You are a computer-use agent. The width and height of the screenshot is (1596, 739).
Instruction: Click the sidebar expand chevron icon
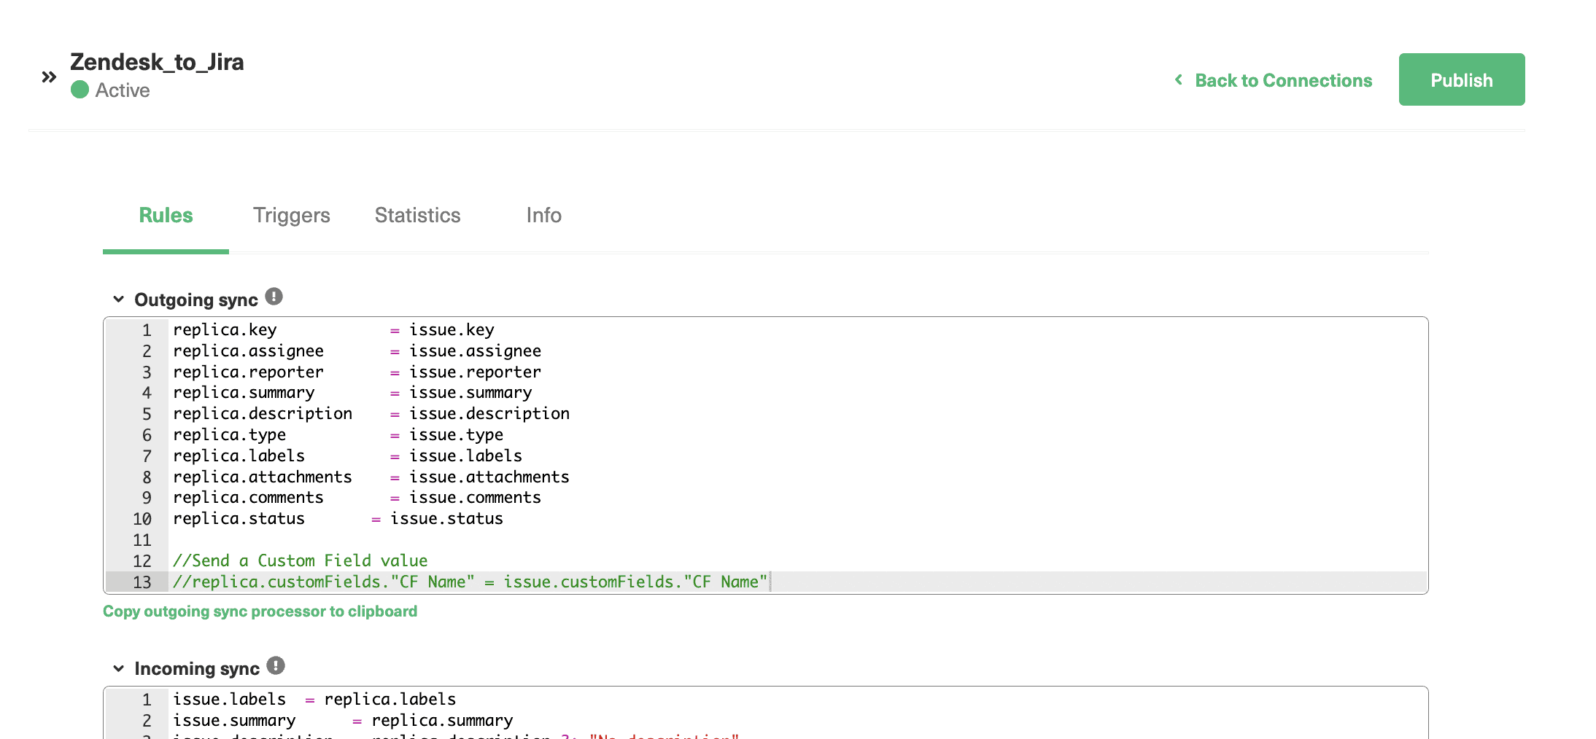(x=48, y=76)
